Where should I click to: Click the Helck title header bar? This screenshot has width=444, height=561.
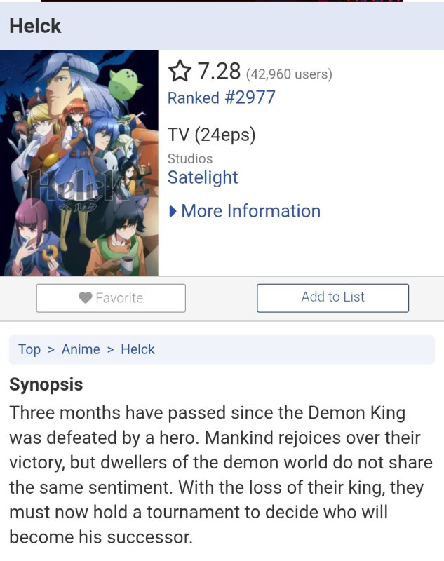222,26
